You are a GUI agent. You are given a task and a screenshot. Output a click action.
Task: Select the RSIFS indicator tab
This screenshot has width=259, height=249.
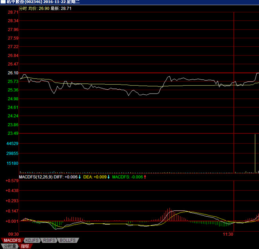coord(49,240)
